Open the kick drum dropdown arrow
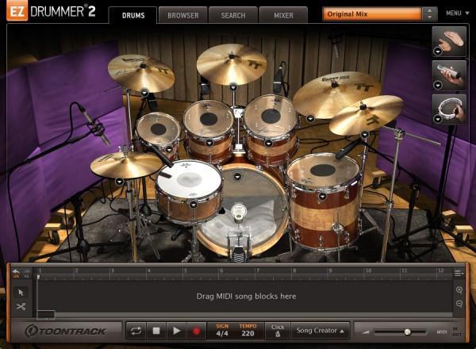The width and height of the screenshot is (476, 349). [238, 176]
